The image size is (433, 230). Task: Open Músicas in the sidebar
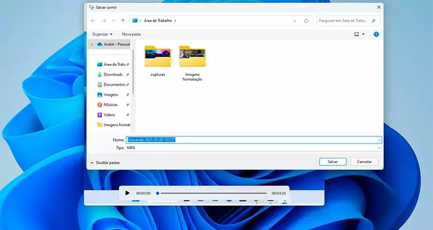(107, 105)
